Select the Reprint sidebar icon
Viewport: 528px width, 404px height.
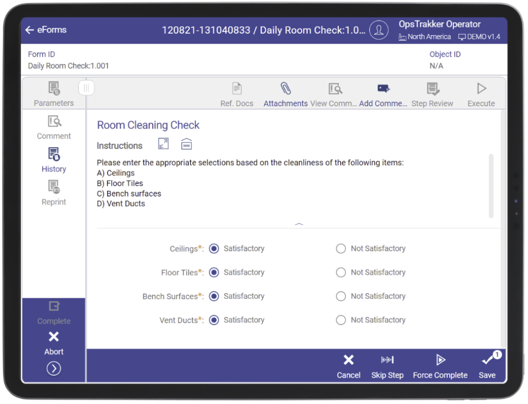pos(54,192)
